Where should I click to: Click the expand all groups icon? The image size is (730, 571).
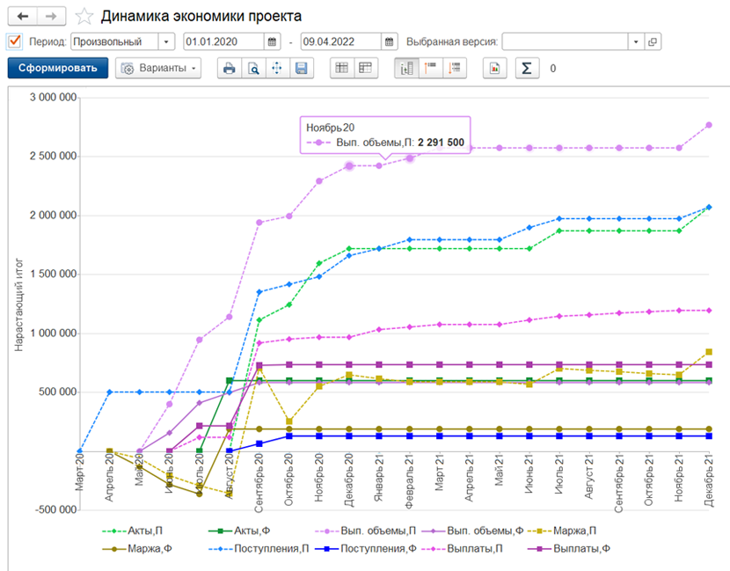342,69
